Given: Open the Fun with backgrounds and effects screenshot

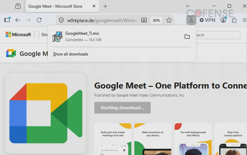Looking at the screenshot, I should click(193, 139).
